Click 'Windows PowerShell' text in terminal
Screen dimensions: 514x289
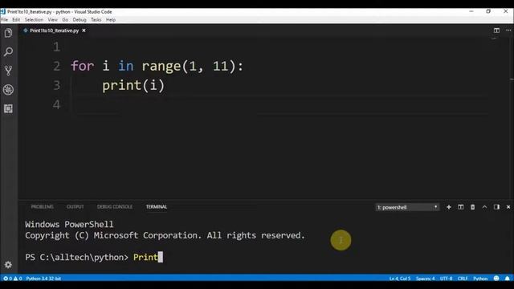[x=69, y=225]
